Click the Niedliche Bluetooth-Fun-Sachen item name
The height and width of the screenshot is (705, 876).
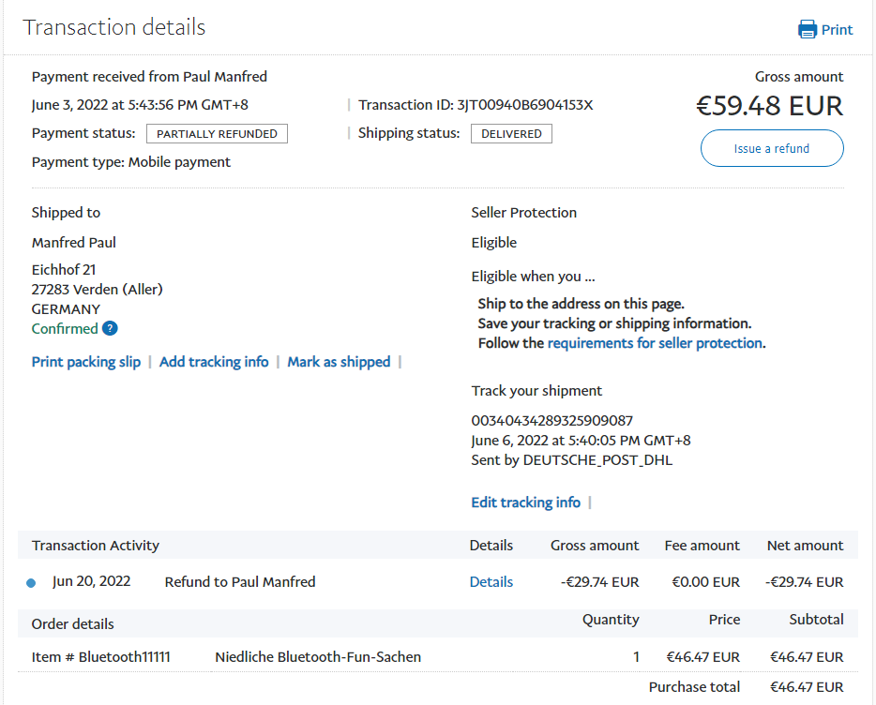tap(318, 657)
